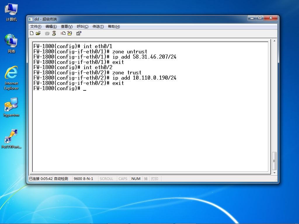
Task: Click the 9600 8-N-1 status entry
Action: 84,179
